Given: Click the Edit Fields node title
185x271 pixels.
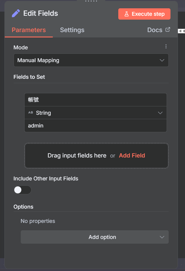Looking at the screenshot, I should [x=41, y=13].
